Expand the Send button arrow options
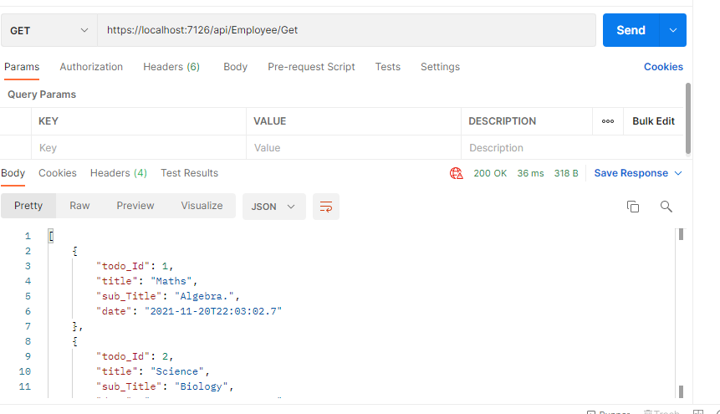720x414 pixels. [673, 30]
